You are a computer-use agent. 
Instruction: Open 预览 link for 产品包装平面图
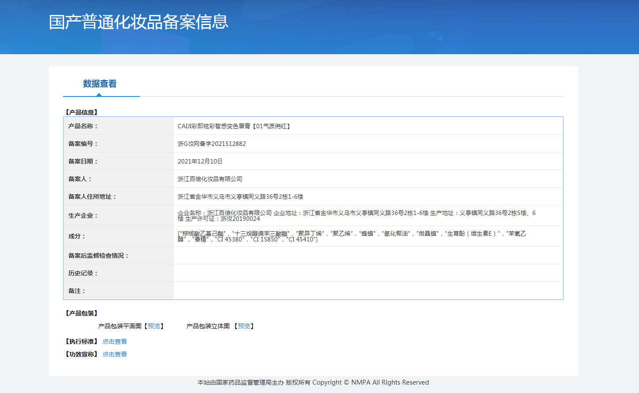[154, 326]
